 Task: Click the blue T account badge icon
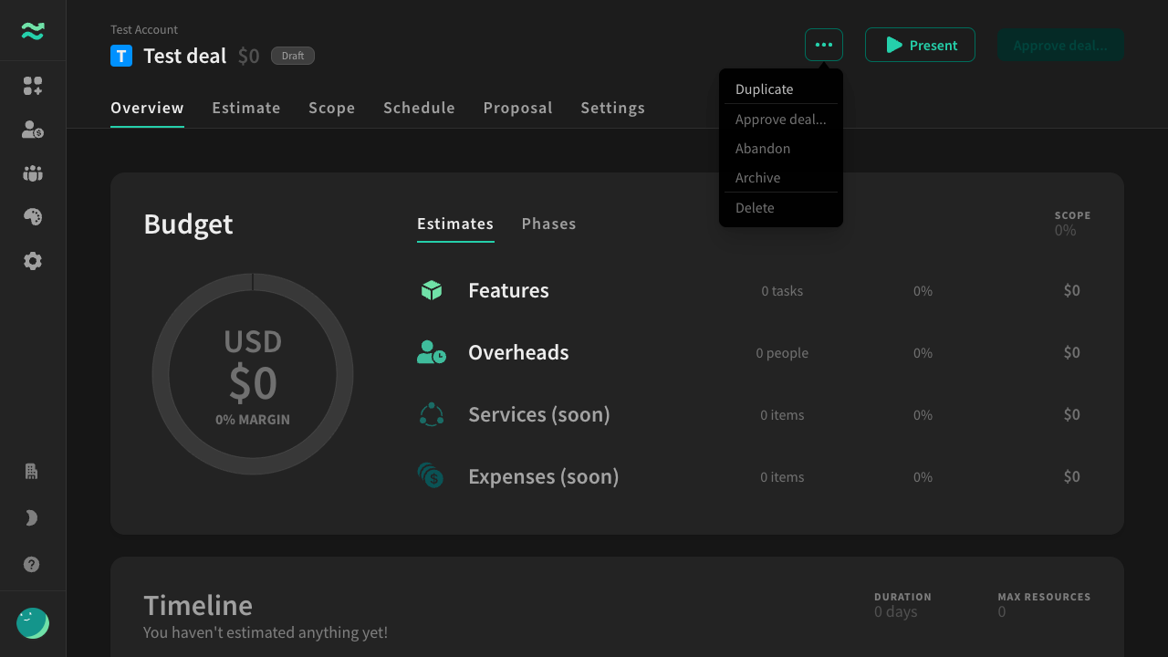pyautogui.click(x=121, y=56)
